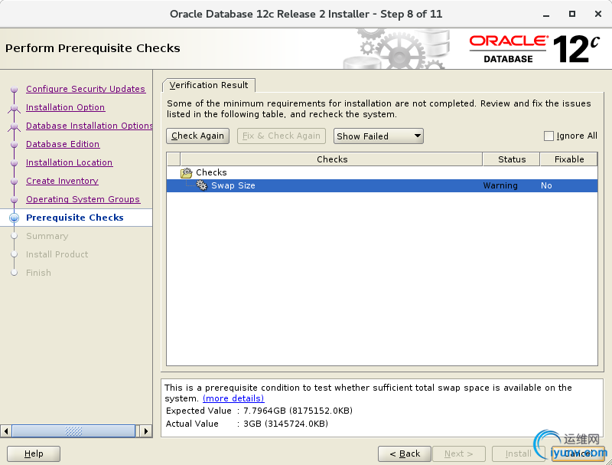Go to Configure Security Updates step
This screenshot has height=465, width=612.
86,89
